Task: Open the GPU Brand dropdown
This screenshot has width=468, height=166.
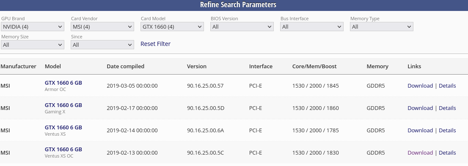Action: pyautogui.click(x=32, y=27)
